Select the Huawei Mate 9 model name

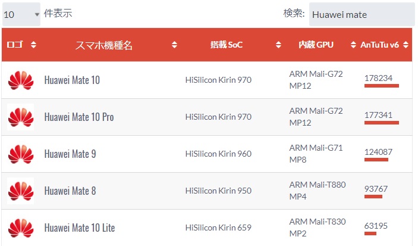pos(70,154)
